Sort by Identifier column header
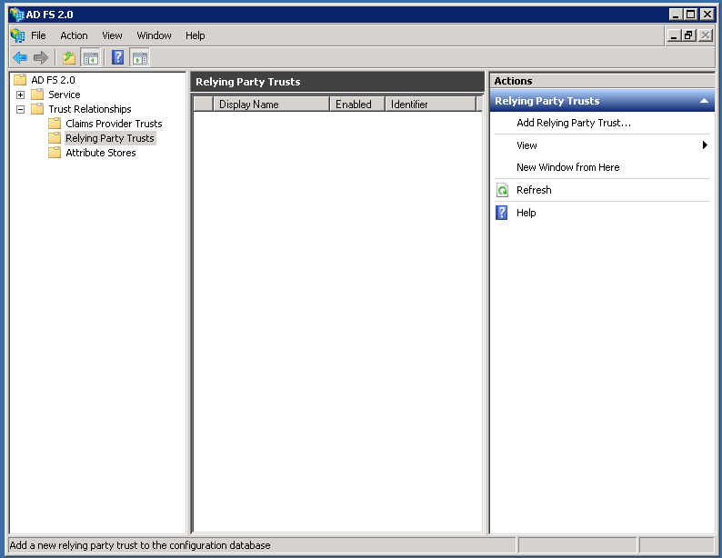The height and width of the screenshot is (558, 722). [430, 105]
